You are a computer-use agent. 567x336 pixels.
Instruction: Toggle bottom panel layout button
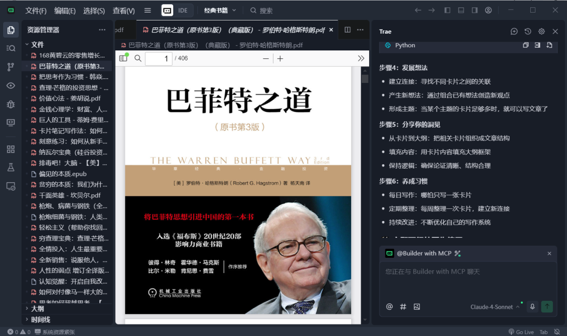461,10
